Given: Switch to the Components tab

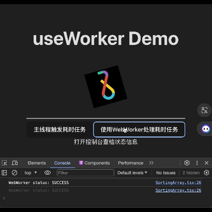Looking at the screenshot, I should coord(94,163).
